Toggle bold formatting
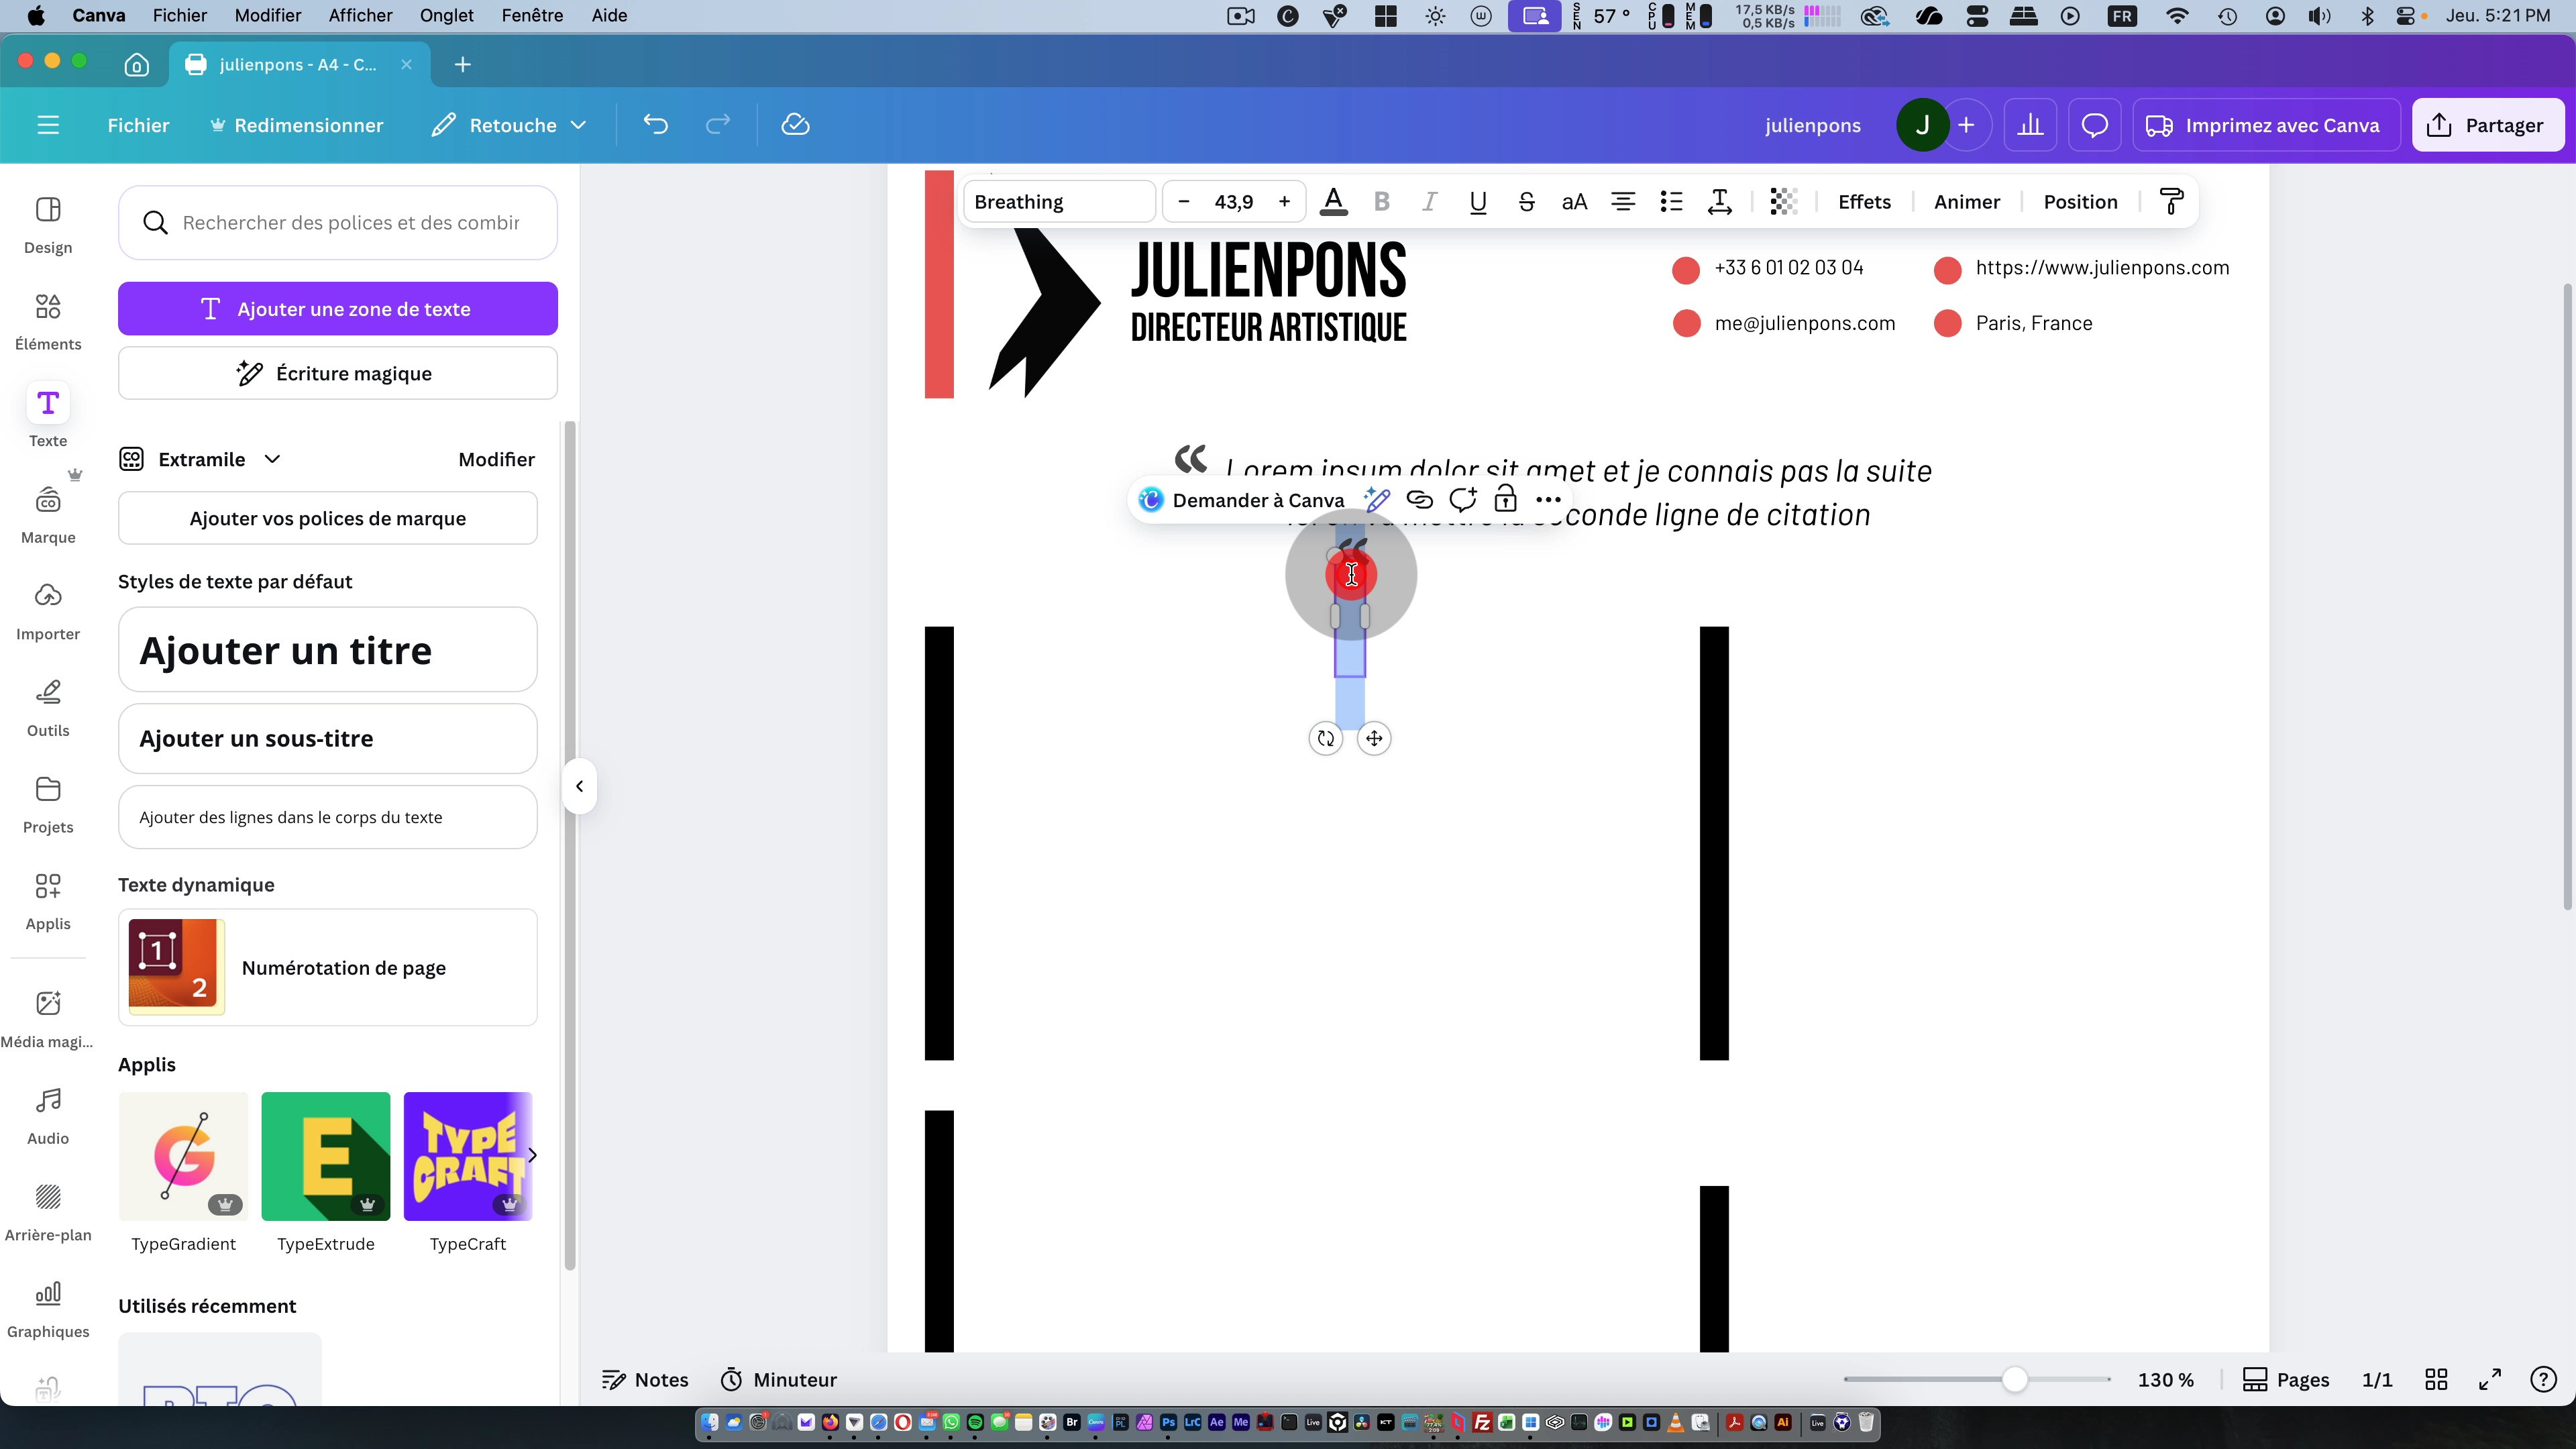The width and height of the screenshot is (2576, 1449). coord(1381,202)
